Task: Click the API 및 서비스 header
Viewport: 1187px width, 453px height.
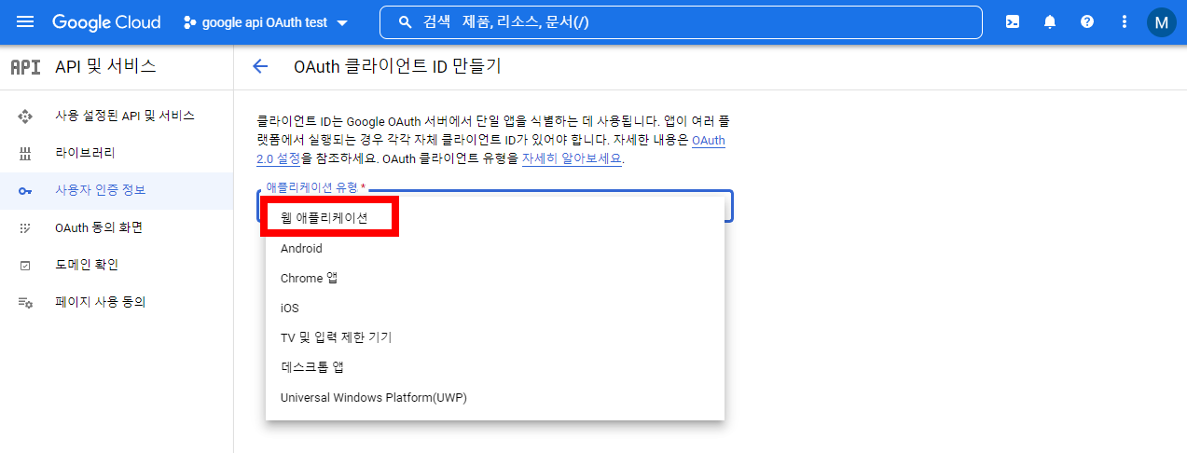Action: pyautogui.click(x=105, y=66)
